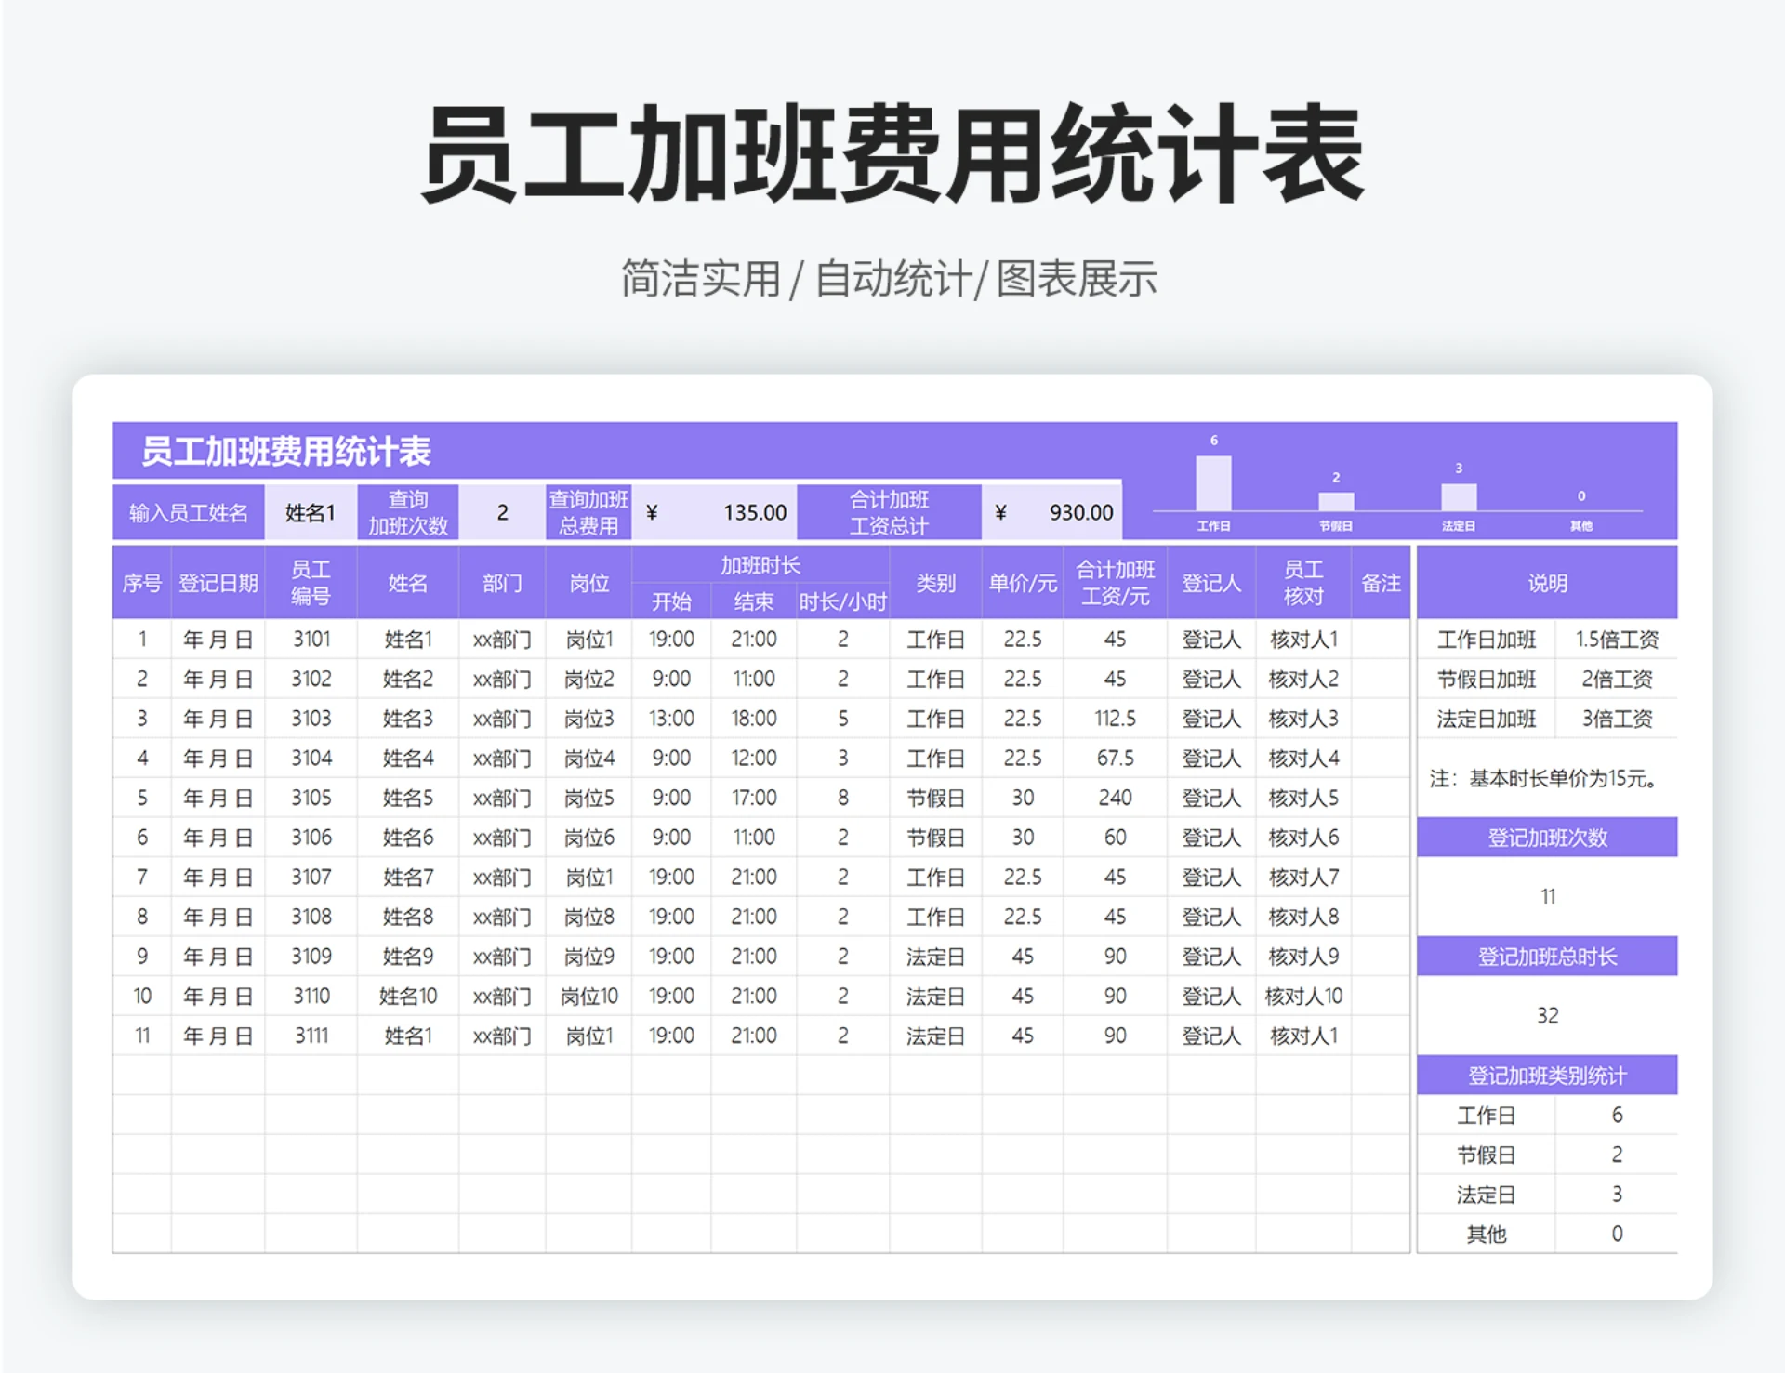This screenshot has width=1785, height=1373.
Task: Click the 单价/元 column header
Action: pos(1023,582)
